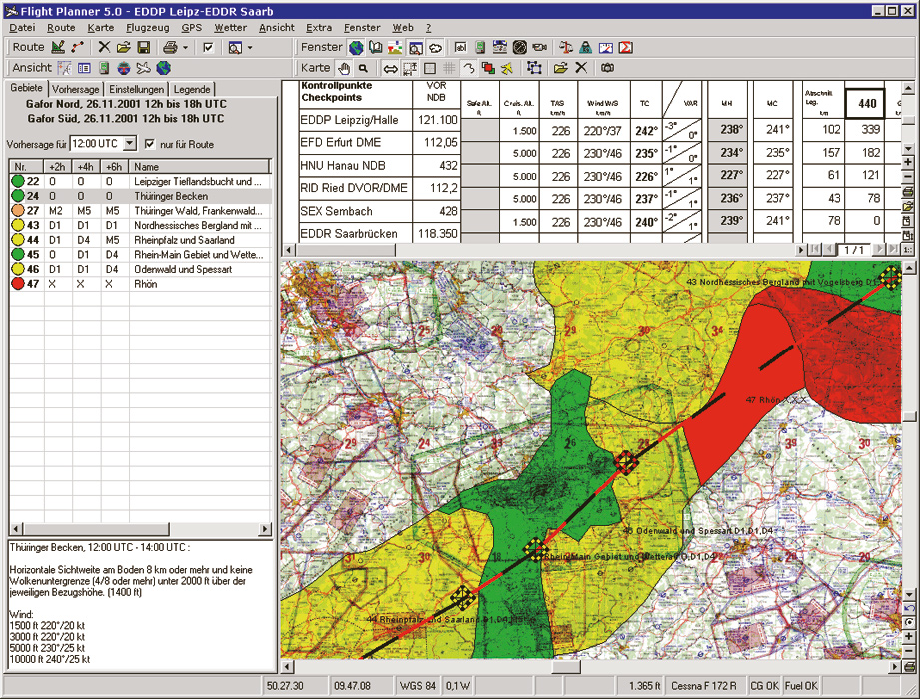Click the RID Ried checkpoint marker on the map

[x=535, y=549]
